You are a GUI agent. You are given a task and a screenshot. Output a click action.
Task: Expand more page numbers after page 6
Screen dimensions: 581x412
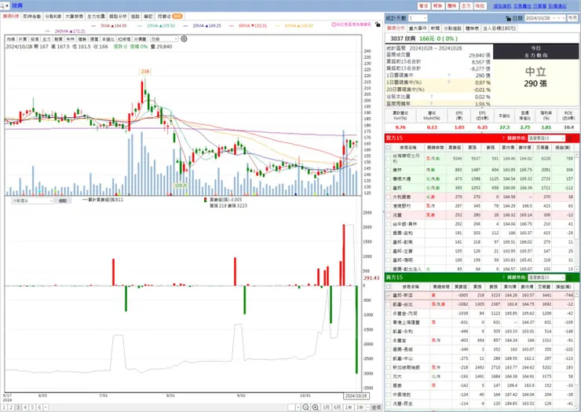[46, 407]
